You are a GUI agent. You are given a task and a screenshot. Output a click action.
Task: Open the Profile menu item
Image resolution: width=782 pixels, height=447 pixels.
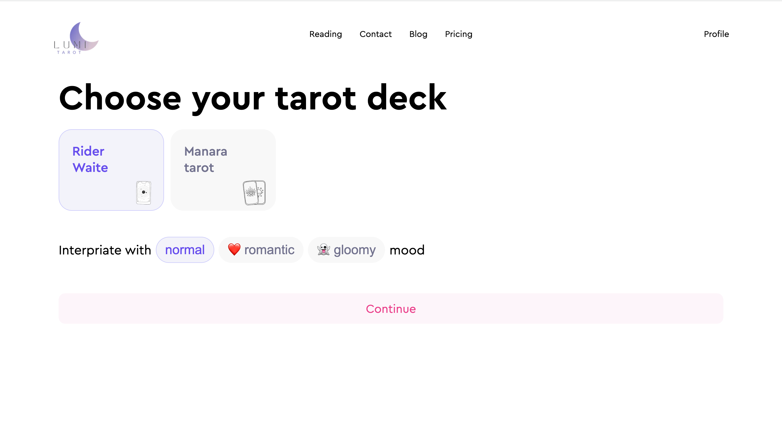716,34
